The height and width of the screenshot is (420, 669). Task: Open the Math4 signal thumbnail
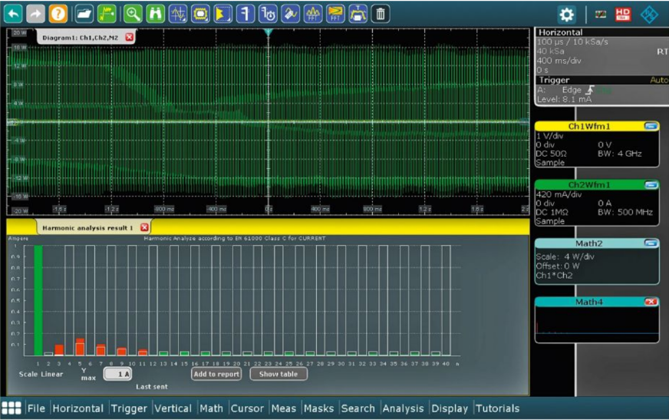pos(596,326)
